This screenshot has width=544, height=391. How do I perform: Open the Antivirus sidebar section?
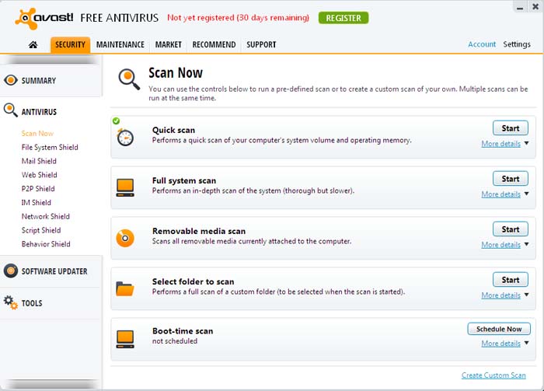[51, 112]
